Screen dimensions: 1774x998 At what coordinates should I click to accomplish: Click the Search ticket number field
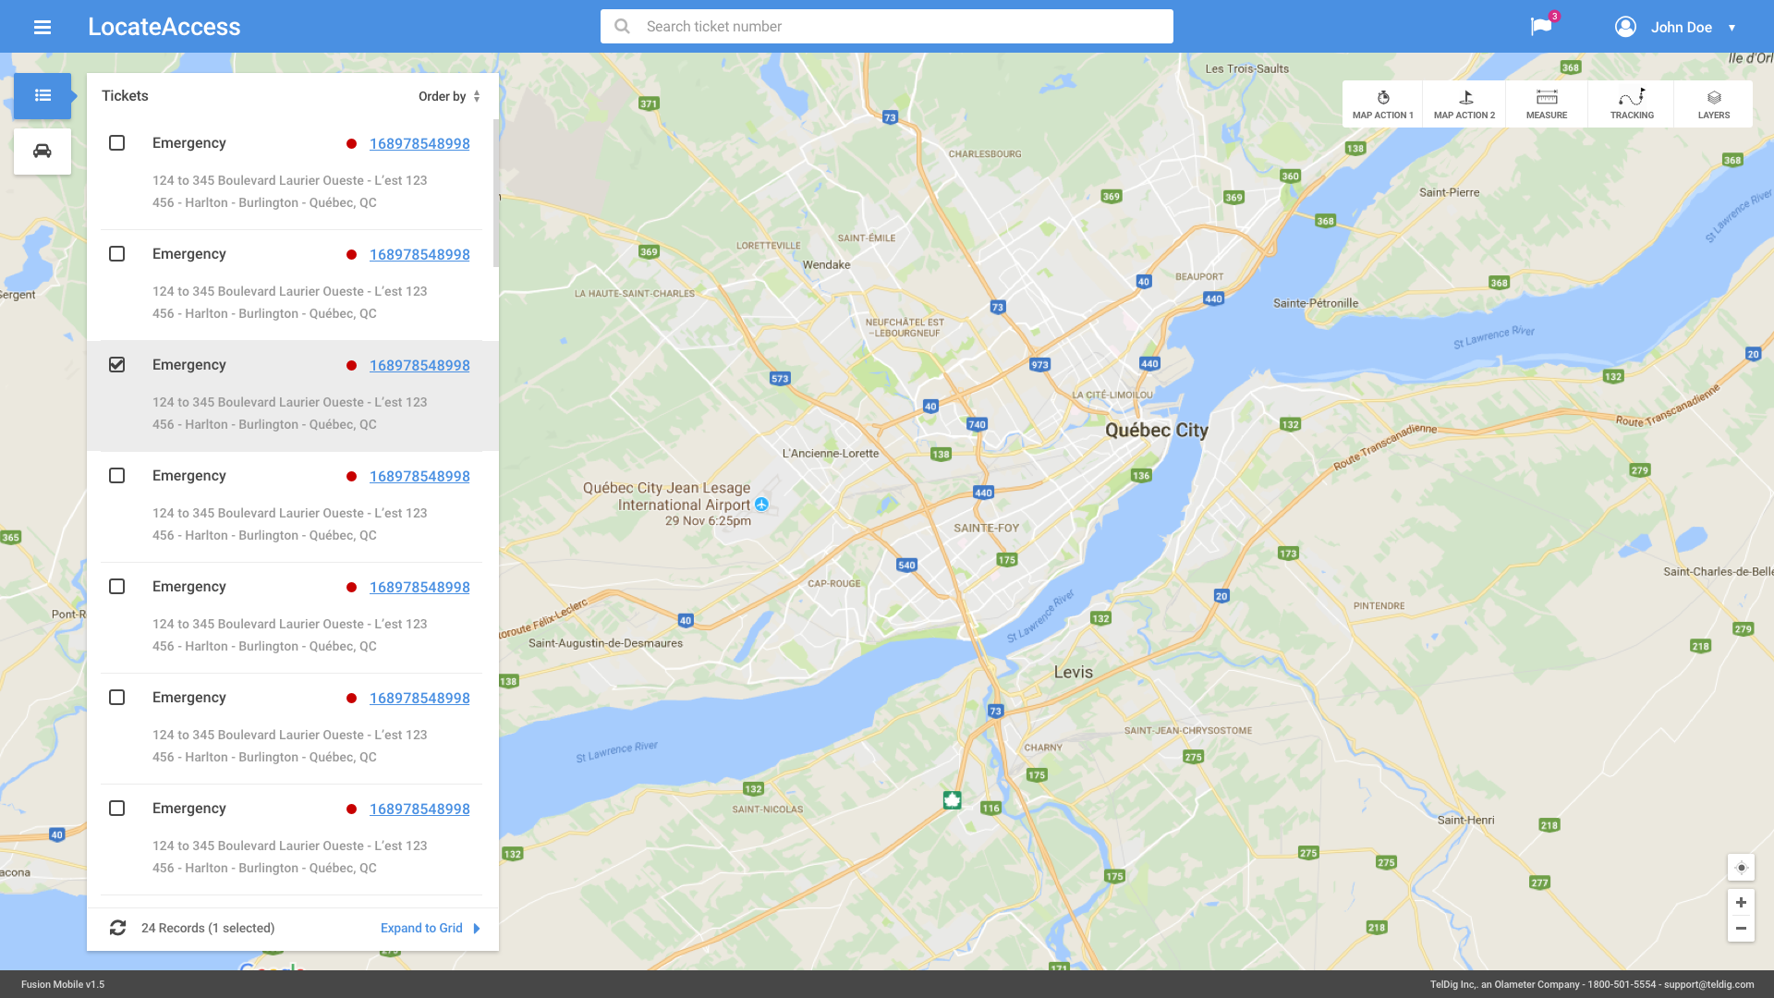(x=887, y=27)
